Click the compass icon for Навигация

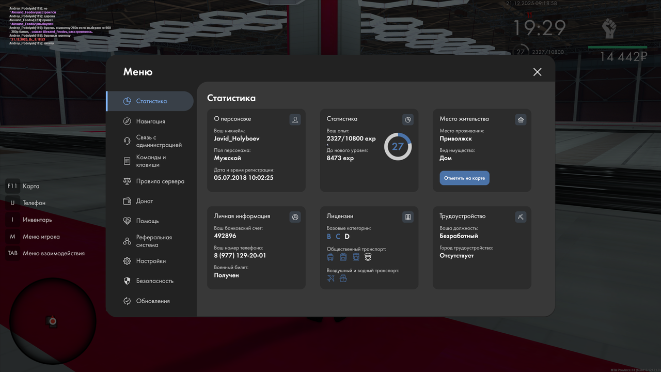127,121
